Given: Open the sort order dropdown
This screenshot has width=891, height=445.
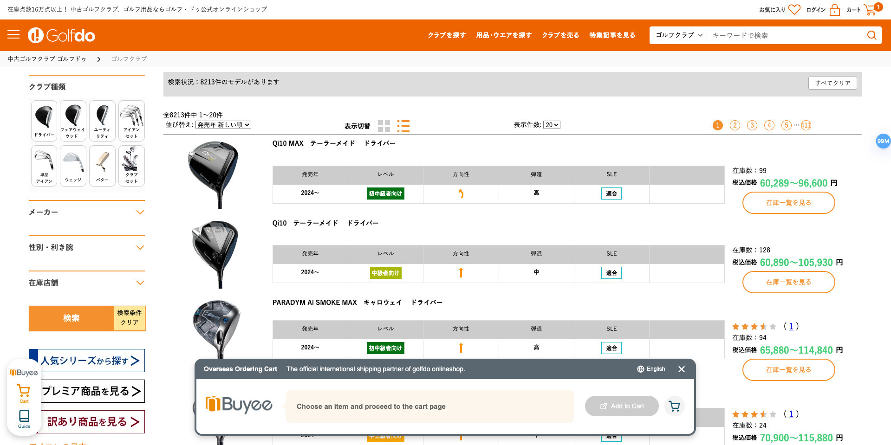Looking at the screenshot, I should (223, 125).
